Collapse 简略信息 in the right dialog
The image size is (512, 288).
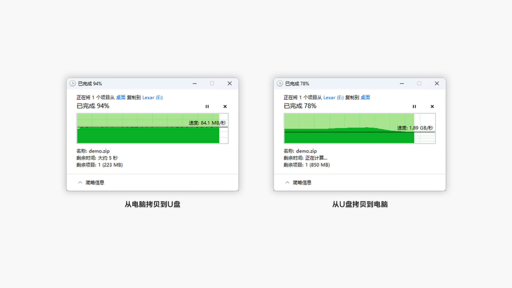click(302, 182)
